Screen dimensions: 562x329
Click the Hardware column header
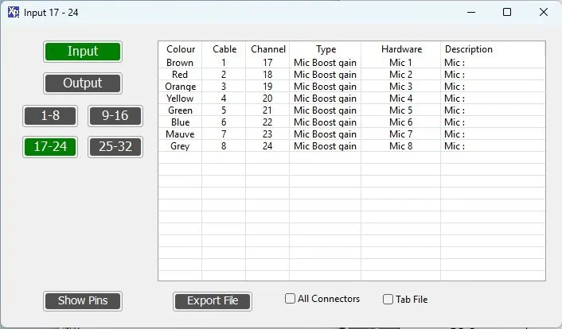click(401, 49)
